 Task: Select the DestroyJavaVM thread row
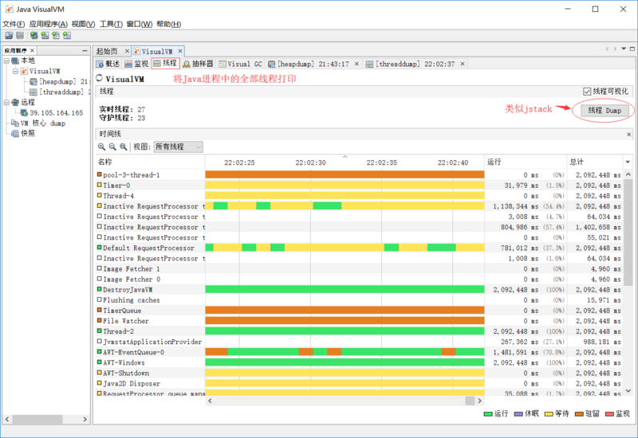coord(358,290)
